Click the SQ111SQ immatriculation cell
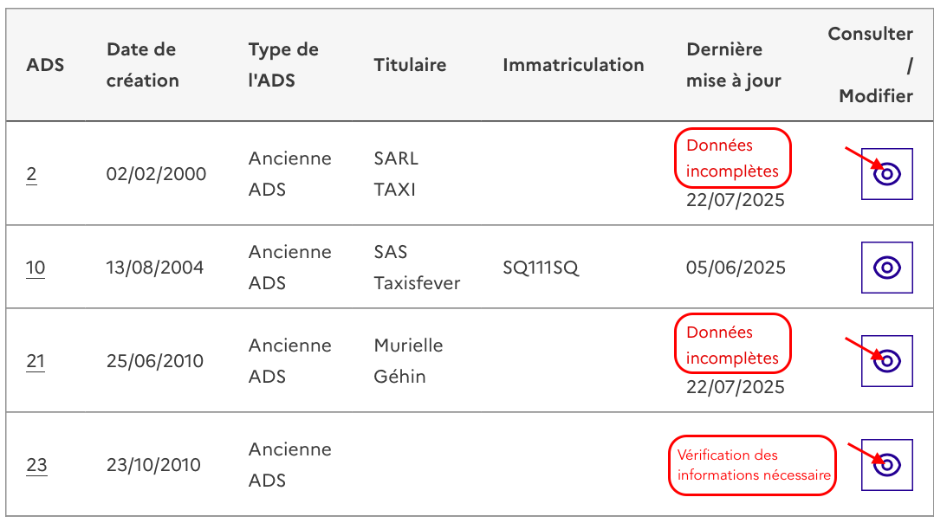Image resolution: width=934 pixels, height=523 pixels. click(541, 268)
